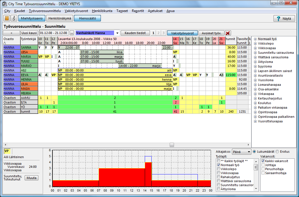Click aili's VP 00:00 - 00:00 bar
This screenshot has width=299, height=197.
point(115,70)
